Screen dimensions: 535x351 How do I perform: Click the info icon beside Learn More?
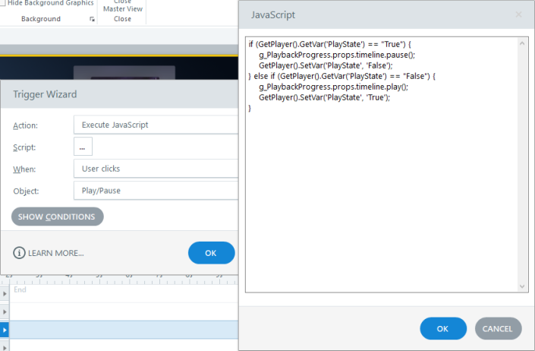click(x=19, y=253)
